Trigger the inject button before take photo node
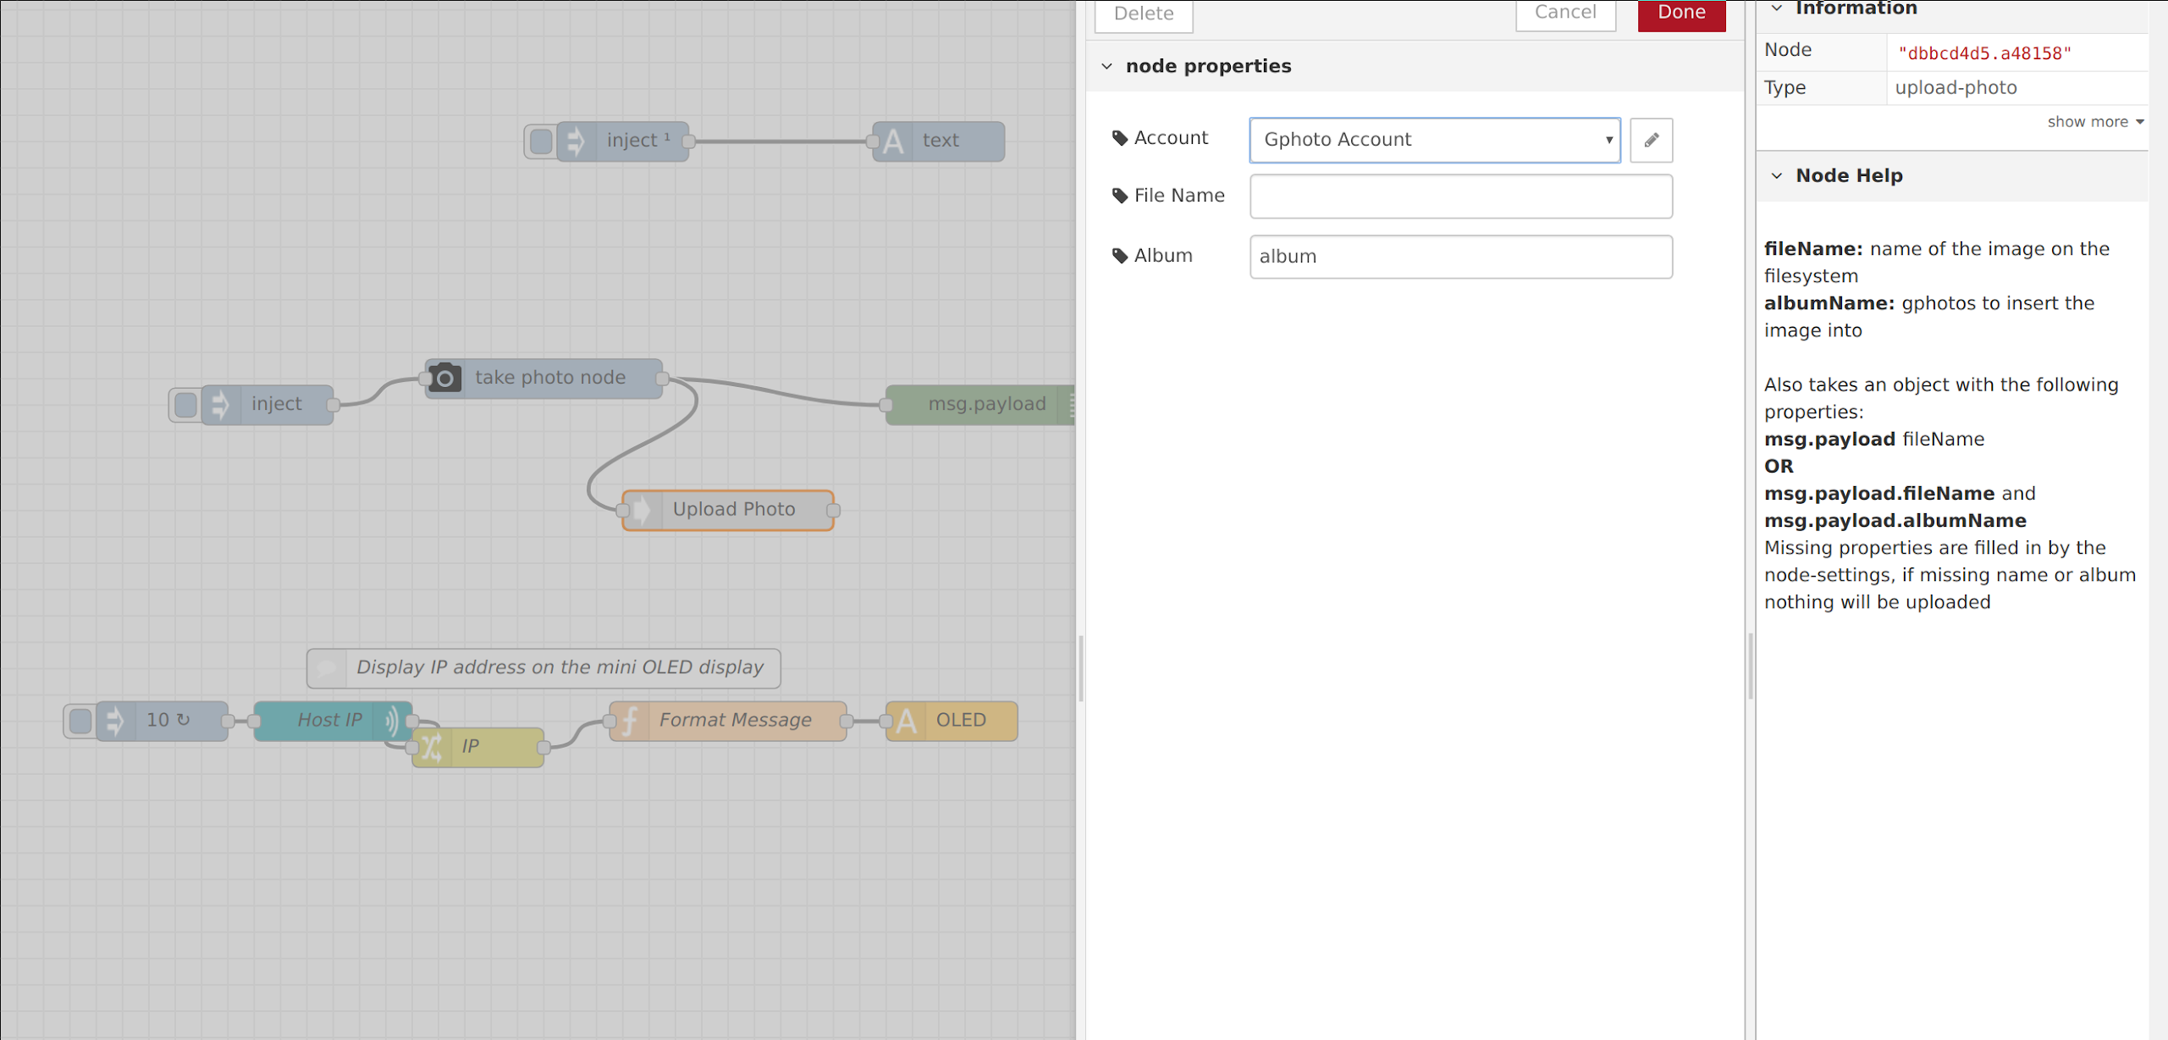2168x1040 pixels. (x=185, y=405)
